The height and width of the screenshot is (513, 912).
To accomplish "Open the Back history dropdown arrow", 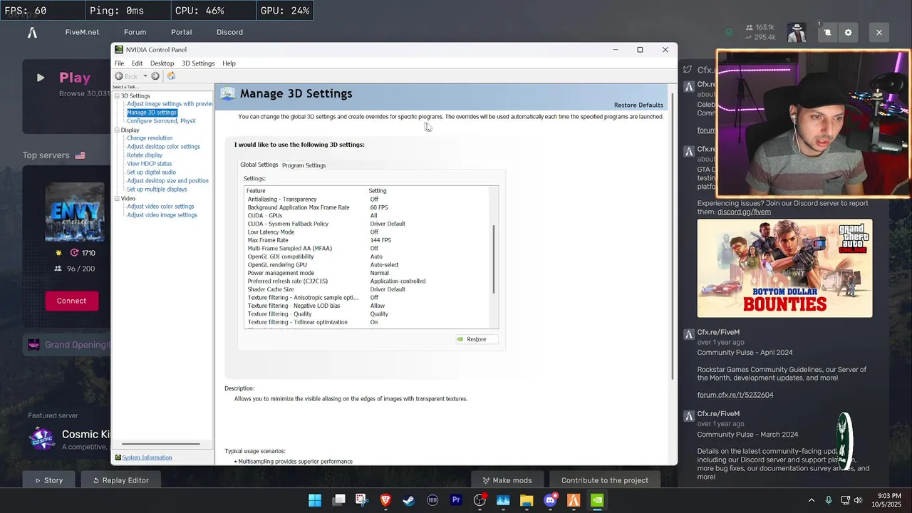I will click(145, 76).
